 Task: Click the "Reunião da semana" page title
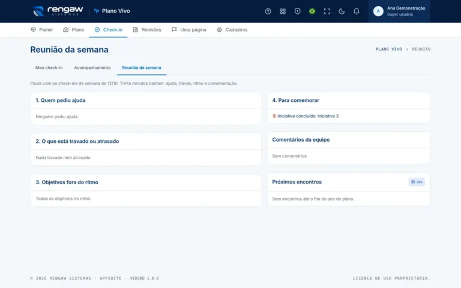70,50
